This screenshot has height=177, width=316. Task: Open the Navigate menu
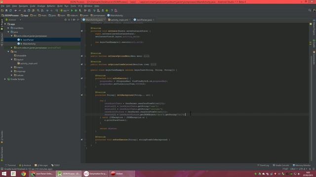(x=23, y=6)
